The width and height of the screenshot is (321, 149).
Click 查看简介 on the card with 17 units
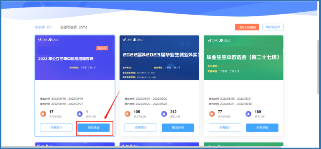[x=56, y=128]
